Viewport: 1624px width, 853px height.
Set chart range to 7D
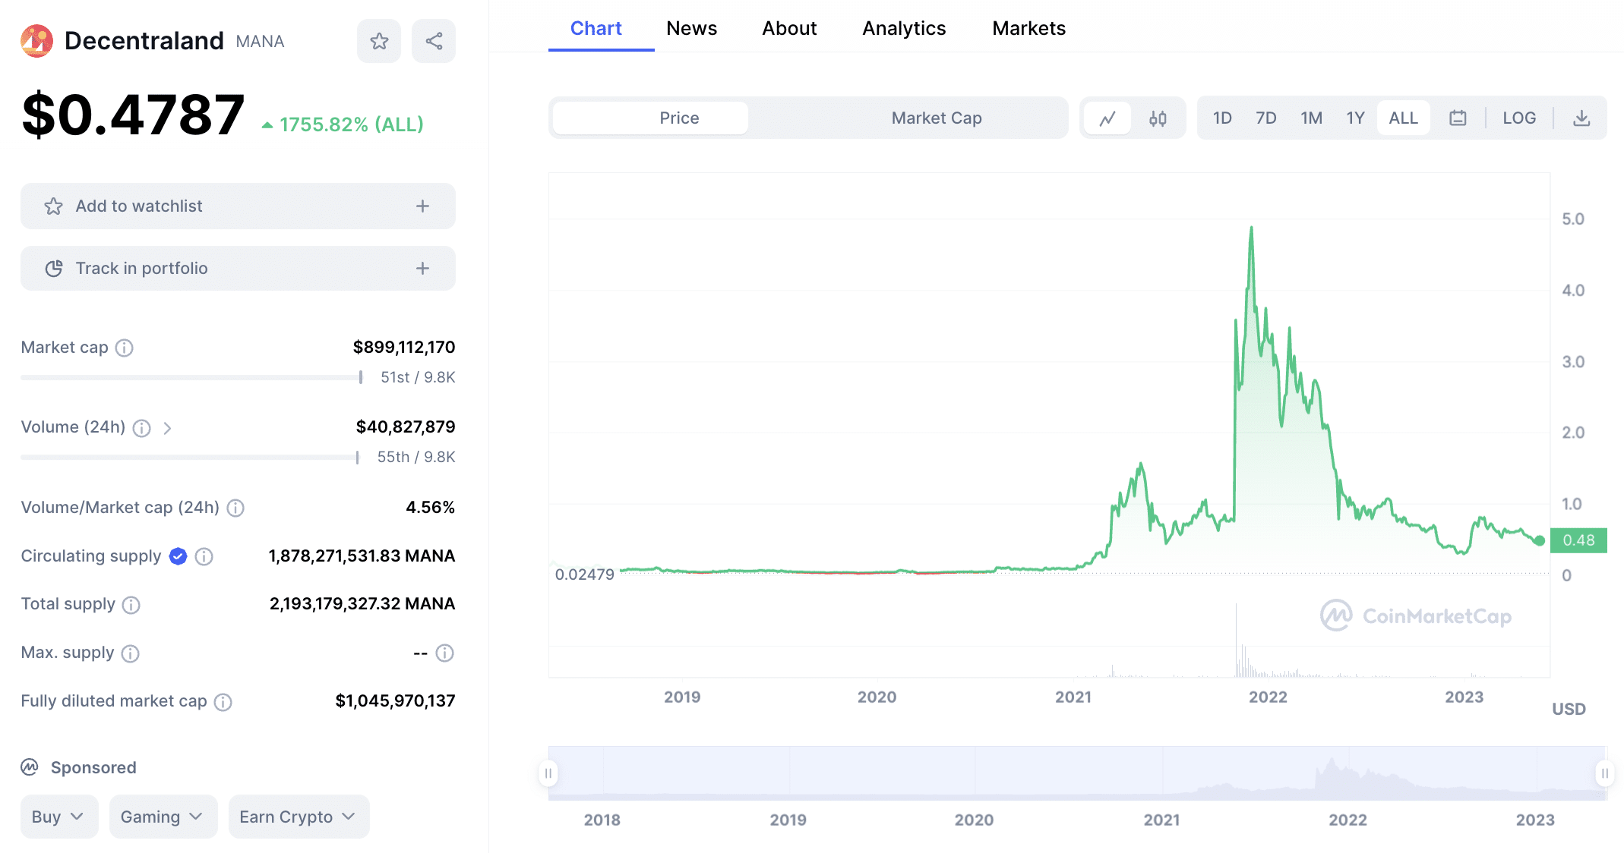click(x=1266, y=118)
